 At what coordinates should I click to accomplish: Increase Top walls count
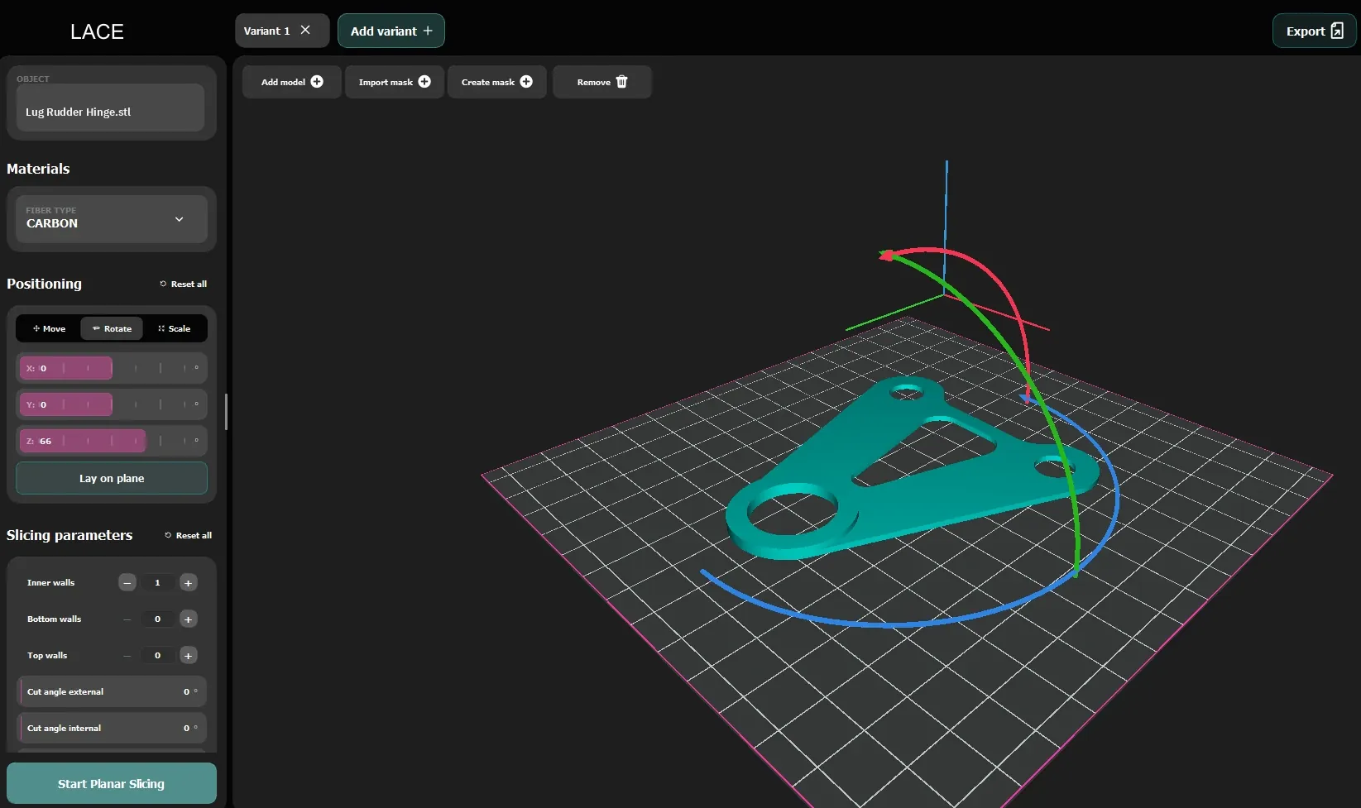188,655
